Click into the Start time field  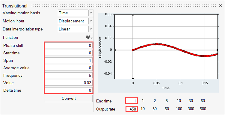(69, 53)
